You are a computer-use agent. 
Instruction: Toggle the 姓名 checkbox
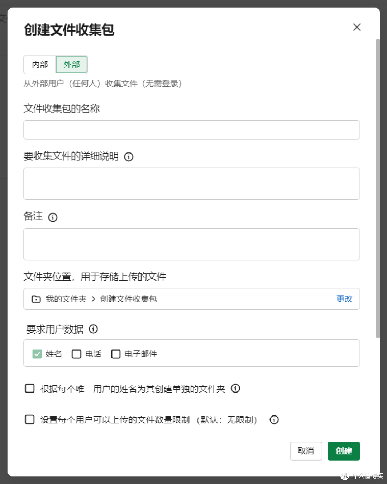[37, 354]
